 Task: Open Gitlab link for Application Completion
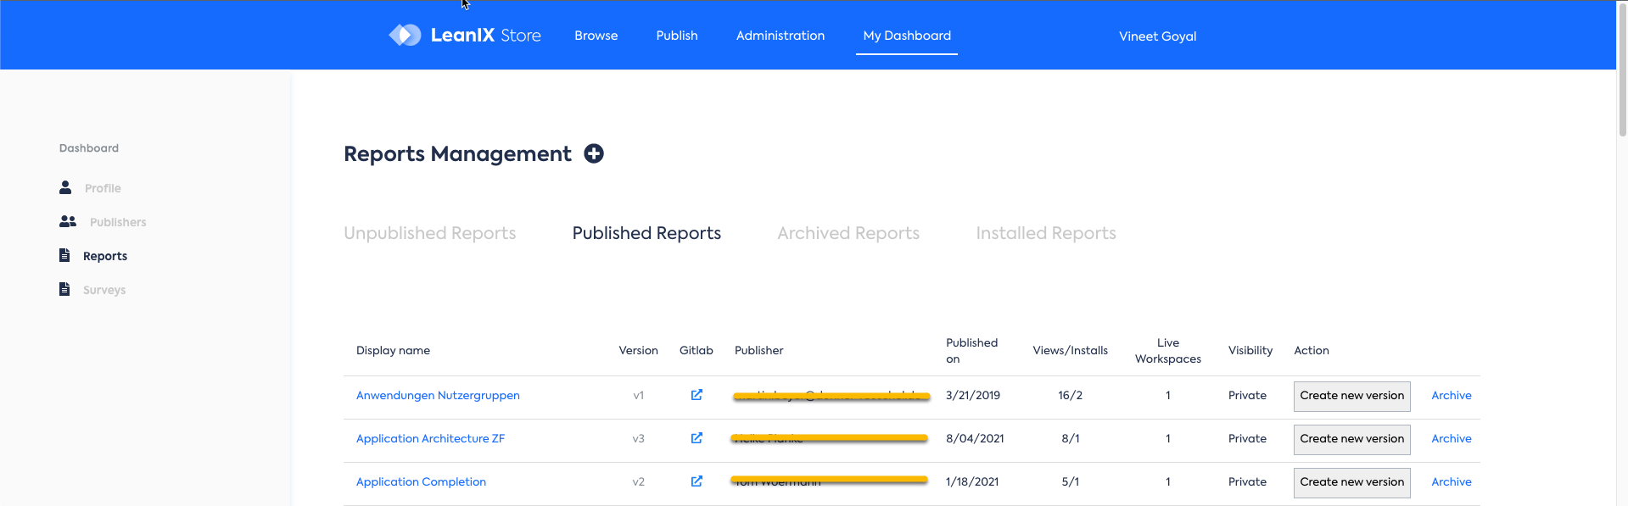(697, 481)
